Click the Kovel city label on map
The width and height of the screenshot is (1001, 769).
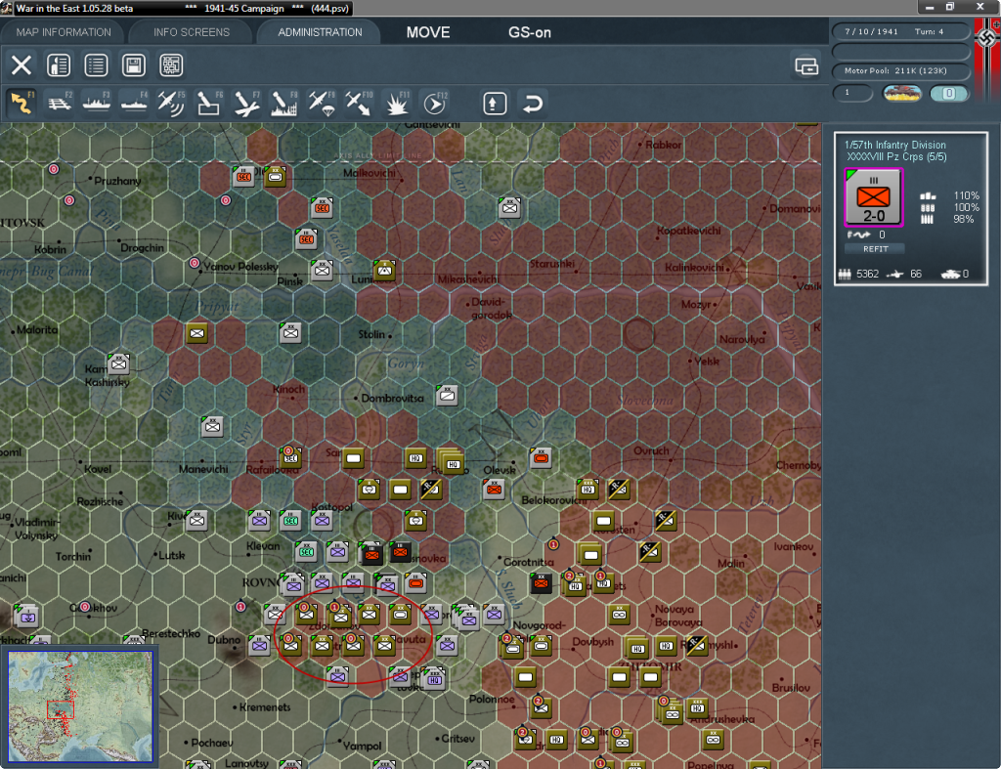pos(97,469)
